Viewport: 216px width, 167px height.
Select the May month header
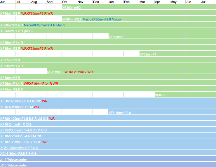(173, 2)
